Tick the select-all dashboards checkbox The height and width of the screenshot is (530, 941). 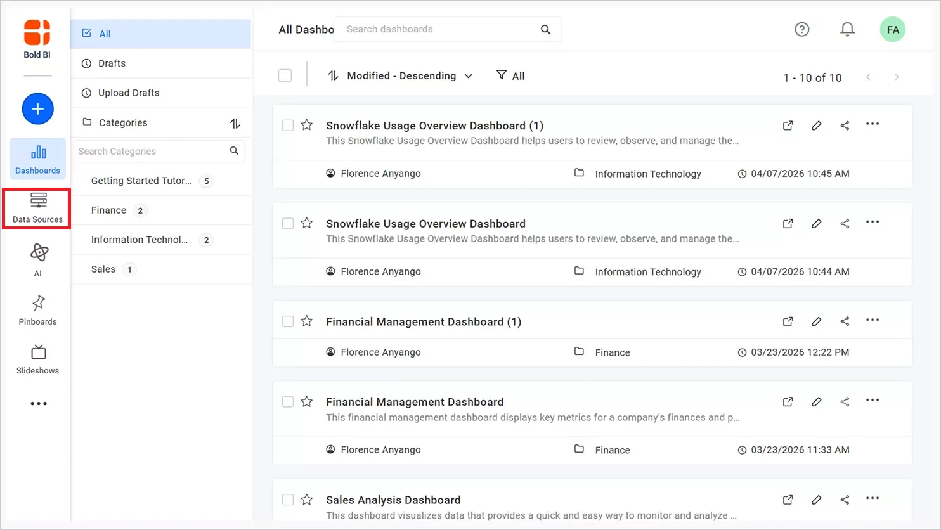pos(285,75)
